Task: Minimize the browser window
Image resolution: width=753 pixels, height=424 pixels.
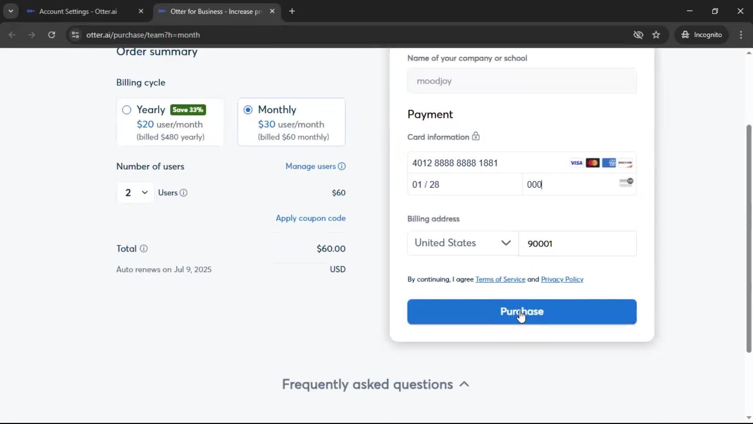Action: pos(690,11)
